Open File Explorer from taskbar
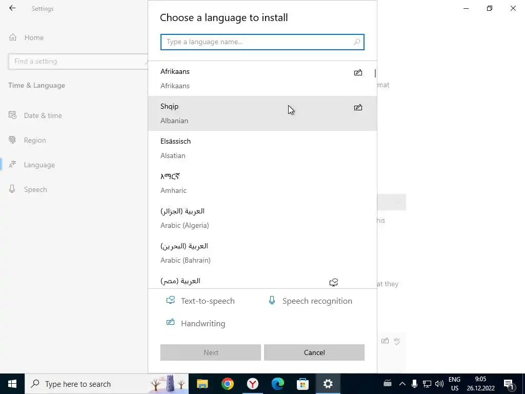 pos(202,384)
